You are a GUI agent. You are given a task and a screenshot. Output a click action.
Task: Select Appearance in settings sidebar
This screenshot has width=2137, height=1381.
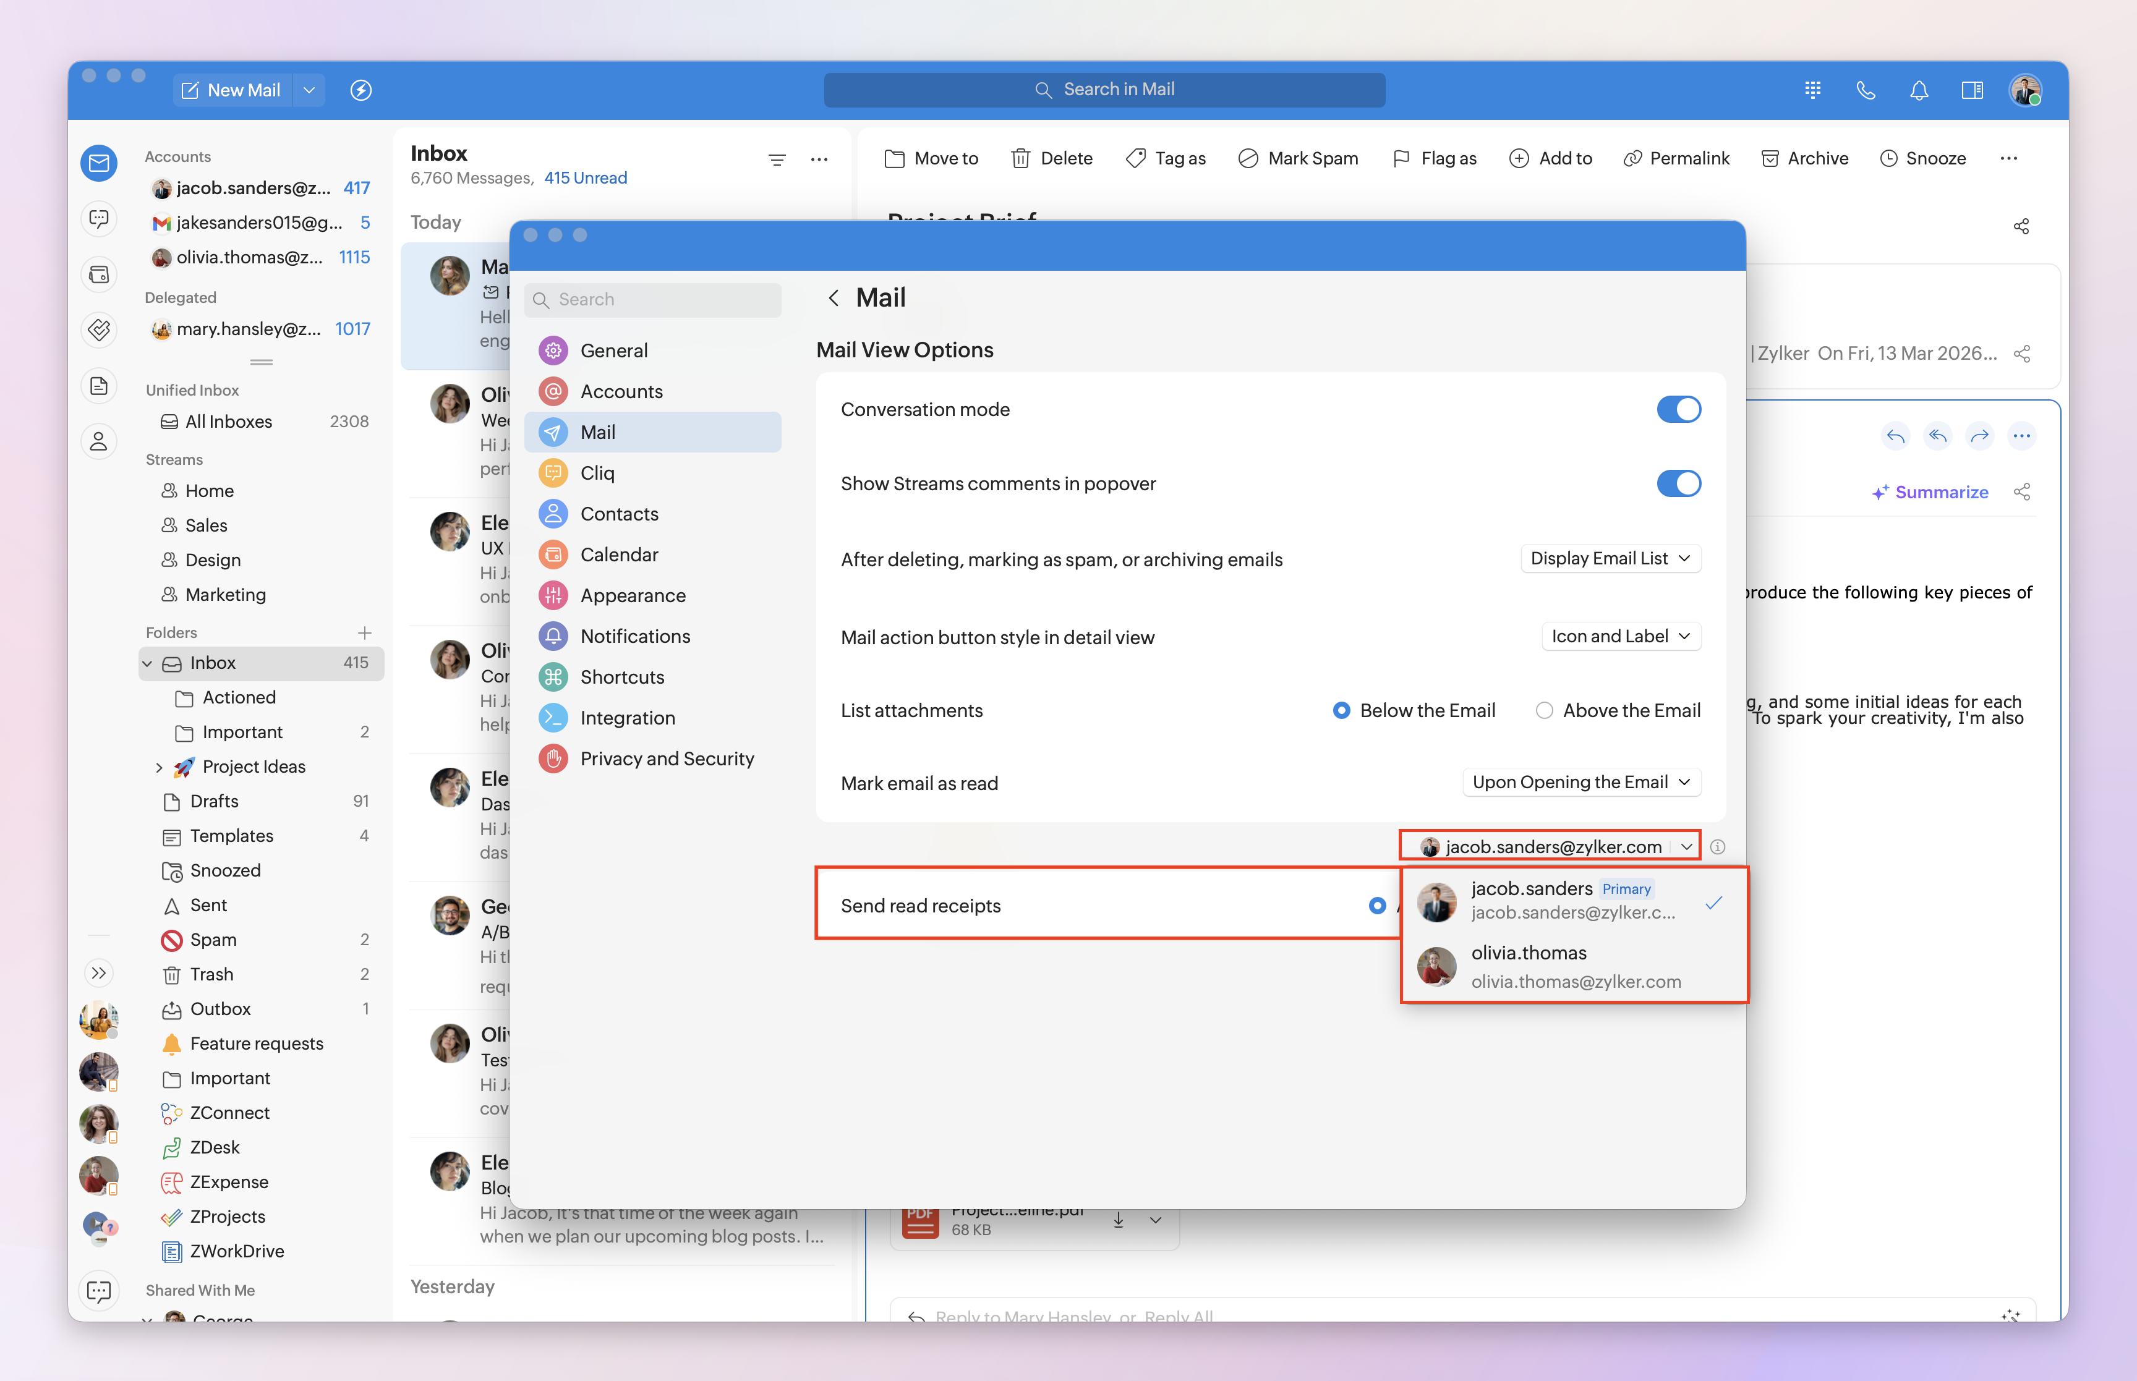click(x=632, y=595)
